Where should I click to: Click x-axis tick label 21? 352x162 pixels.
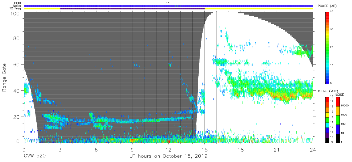(x=277, y=150)
